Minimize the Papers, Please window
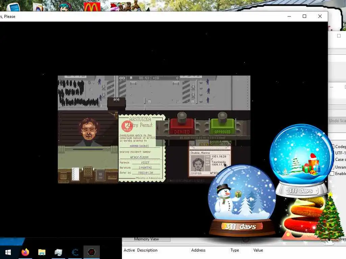Screen dimensions: 346x259 289,16
